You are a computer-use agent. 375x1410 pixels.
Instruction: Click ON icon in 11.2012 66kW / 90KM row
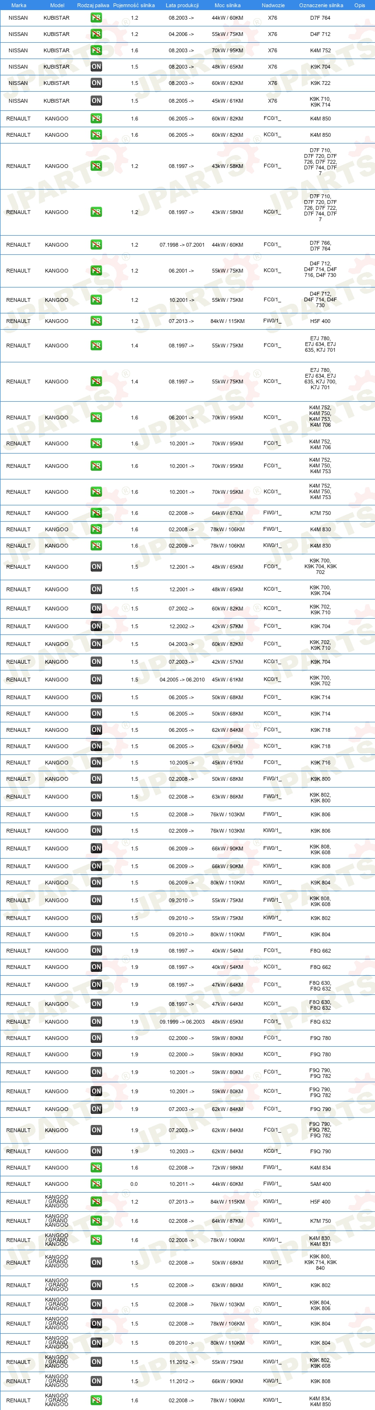click(96, 1381)
